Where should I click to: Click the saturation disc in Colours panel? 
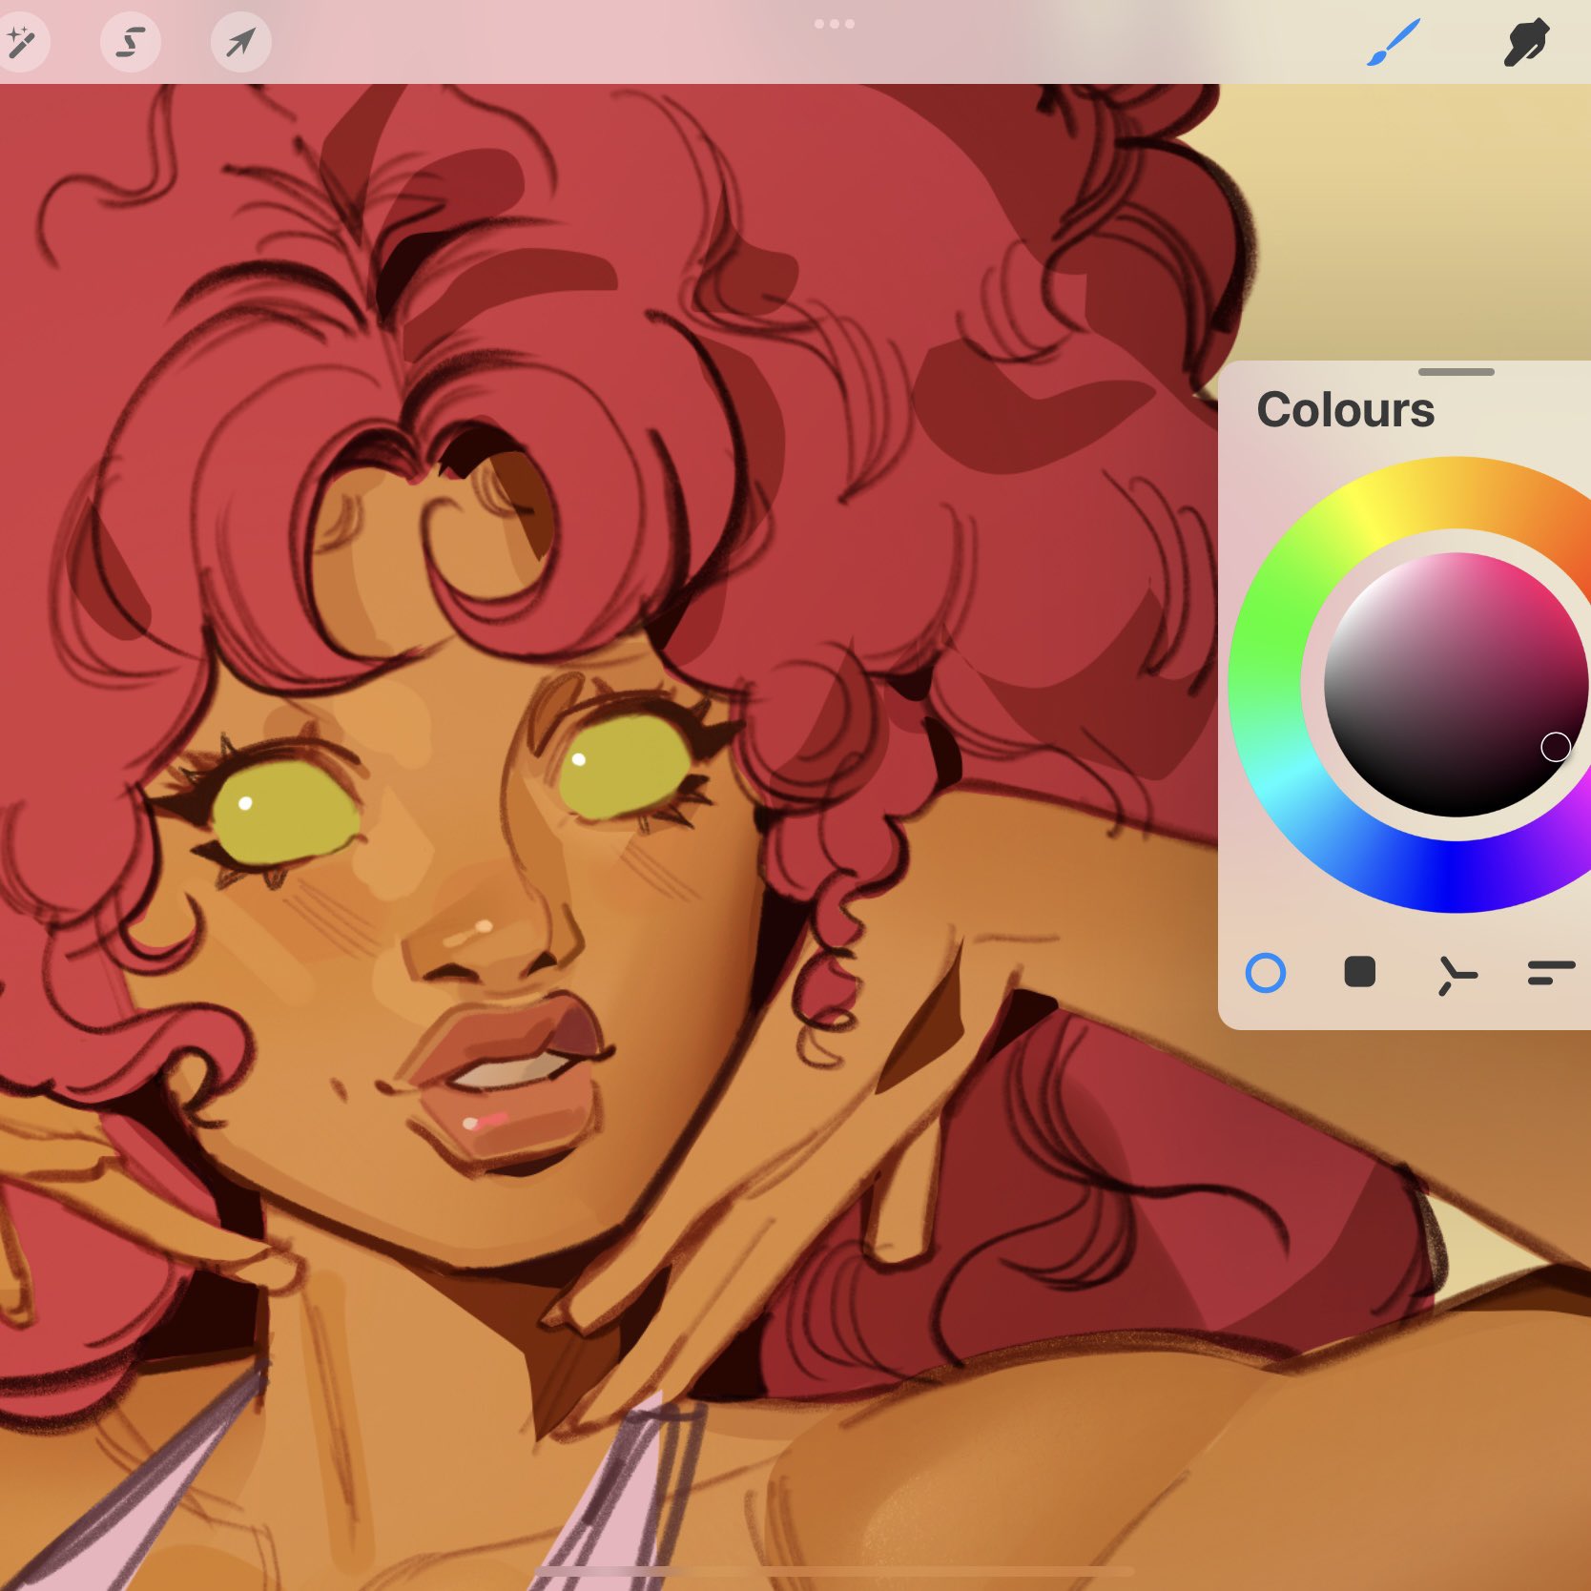(x=1457, y=685)
